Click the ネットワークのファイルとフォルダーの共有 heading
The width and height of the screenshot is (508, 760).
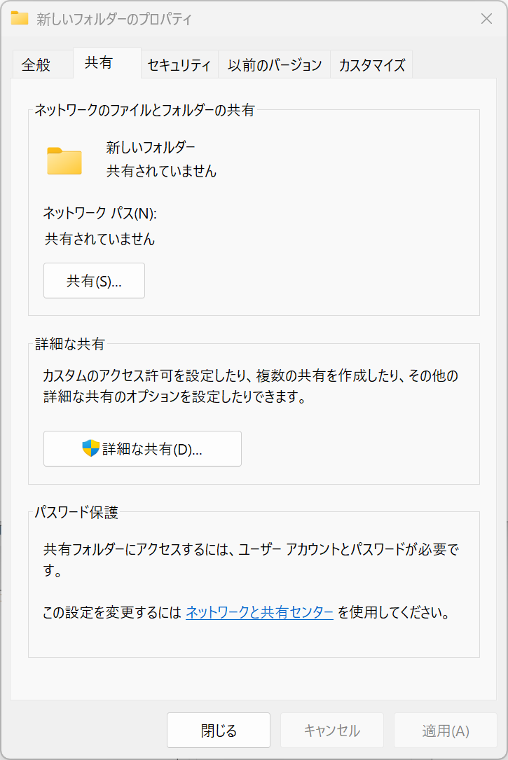point(144,110)
